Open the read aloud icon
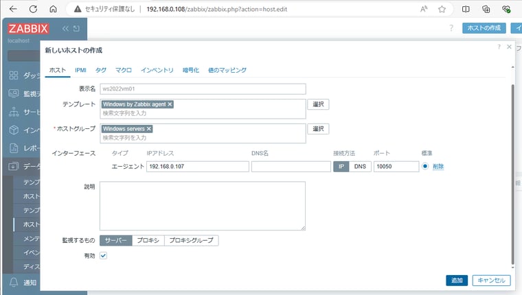This screenshot has height=295, width=522. tap(424, 9)
